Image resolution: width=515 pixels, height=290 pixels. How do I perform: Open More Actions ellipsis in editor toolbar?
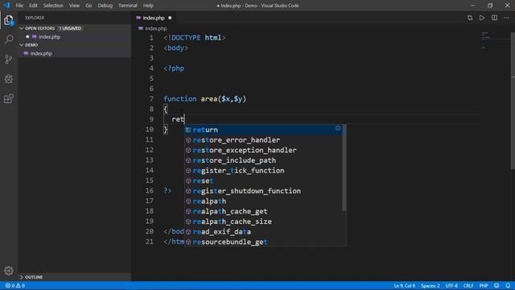[x=506, y=18]
